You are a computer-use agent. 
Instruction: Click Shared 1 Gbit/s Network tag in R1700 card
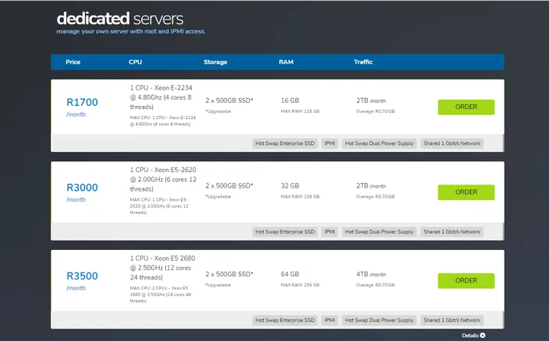point(452,143)
